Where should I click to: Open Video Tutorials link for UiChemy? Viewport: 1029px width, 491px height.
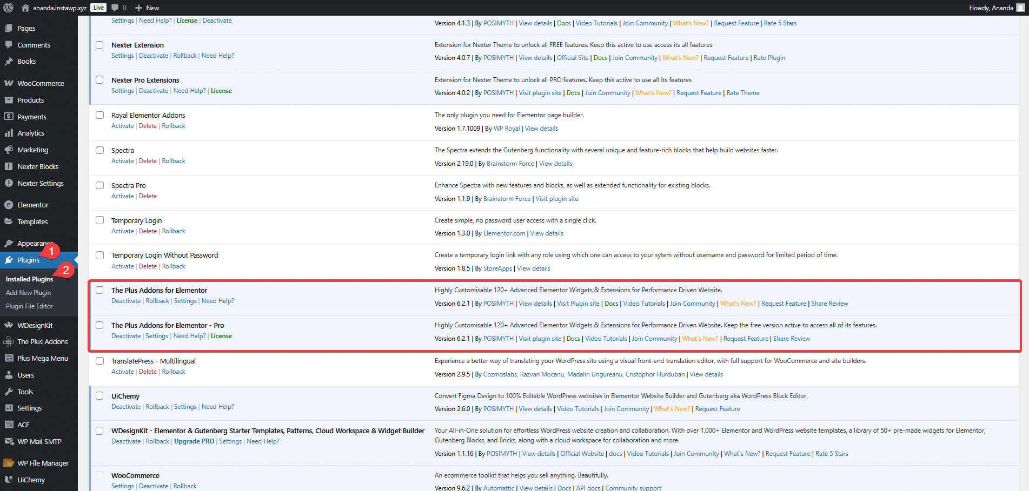(x=578, y=409)
